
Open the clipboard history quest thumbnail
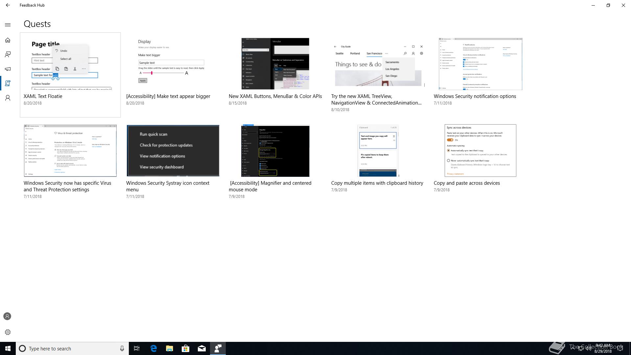(378, 151)
